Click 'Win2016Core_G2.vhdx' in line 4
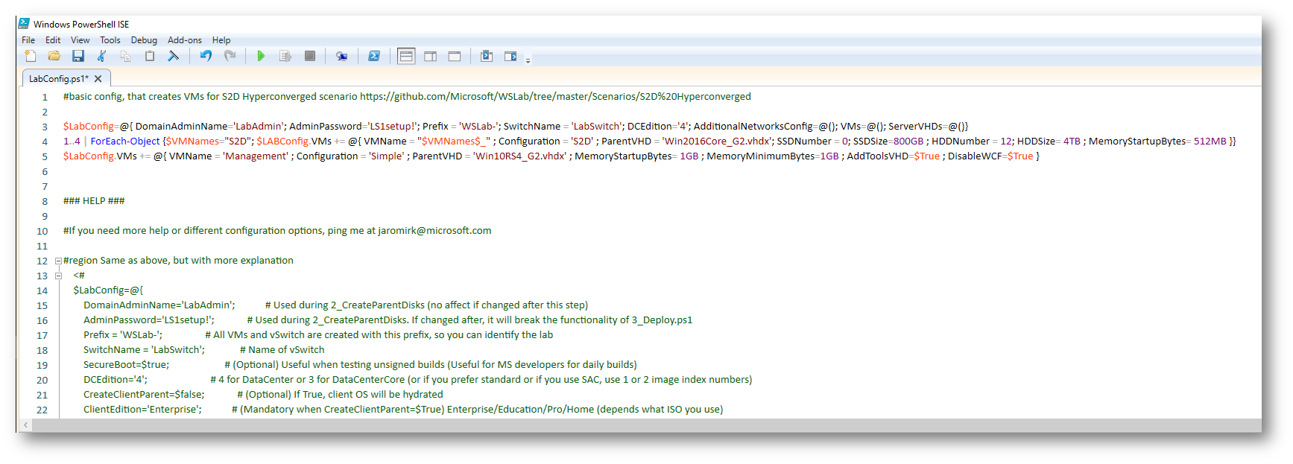This screenshot has width=1293, height=464. (717, 142)
